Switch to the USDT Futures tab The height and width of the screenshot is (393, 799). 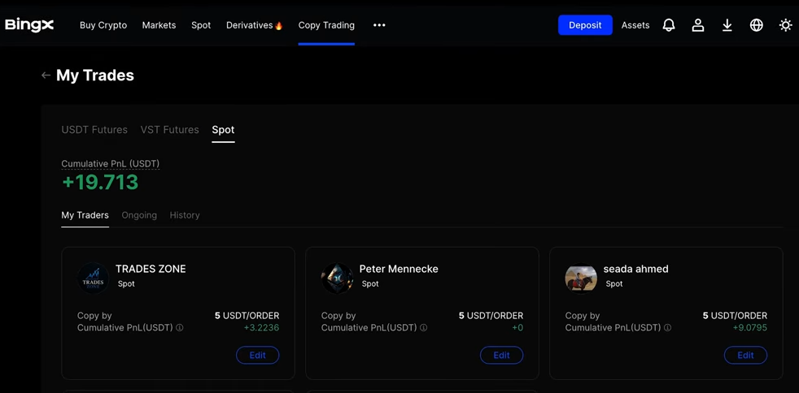point(94,130)
